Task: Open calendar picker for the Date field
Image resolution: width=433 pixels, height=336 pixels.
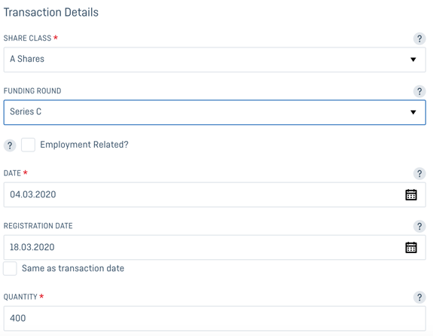Action: (411, 195)
